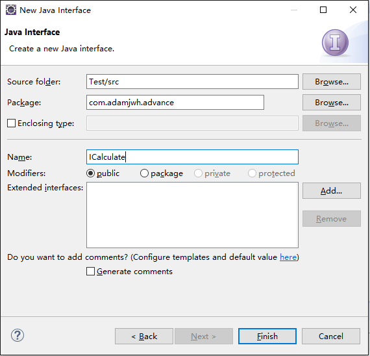Maximize the New Java Interface dialog
This screenshot has width=370, height=356.
tap(323, 10)
